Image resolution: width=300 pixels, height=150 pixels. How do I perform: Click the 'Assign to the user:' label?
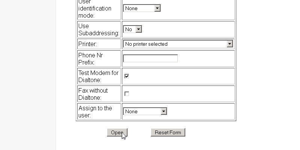pyautogui.click(x=95, y=111)
